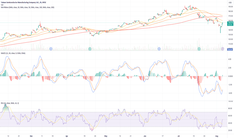Select the Vol indicator legend

coord(2,5)
